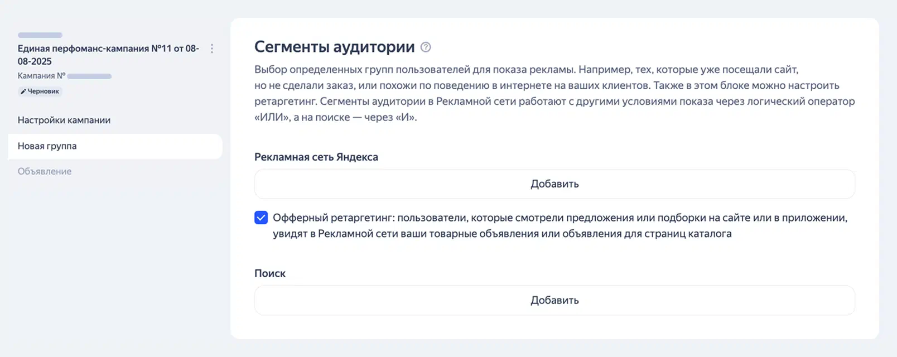897x357 pixels.
Task: Click the Кампания № label
Action: click(42, 76)
